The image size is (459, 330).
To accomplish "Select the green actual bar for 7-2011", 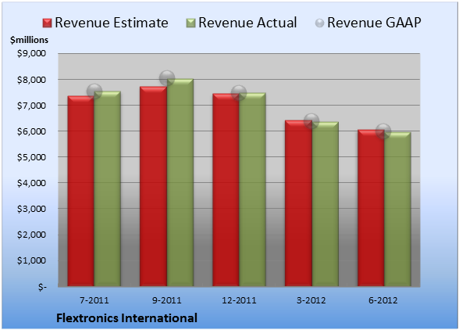I will coord(108,188).
